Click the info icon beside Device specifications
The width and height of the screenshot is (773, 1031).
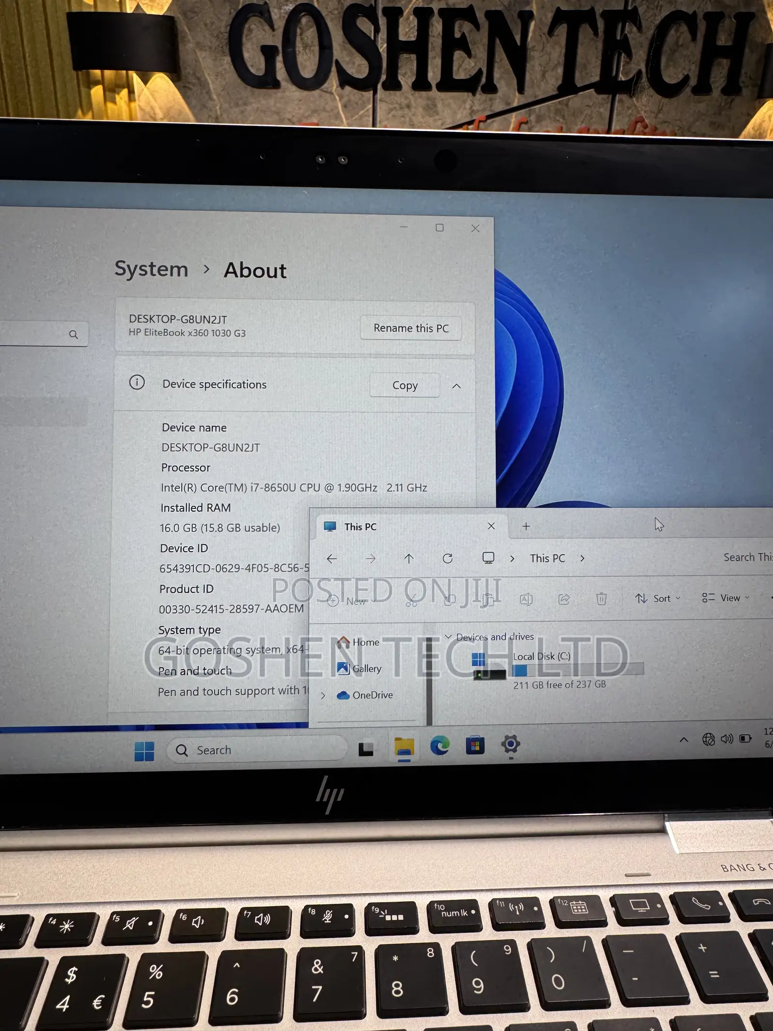[137, 383]
